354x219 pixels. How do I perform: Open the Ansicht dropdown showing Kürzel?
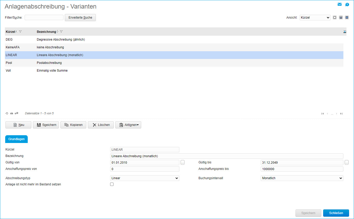315,18
